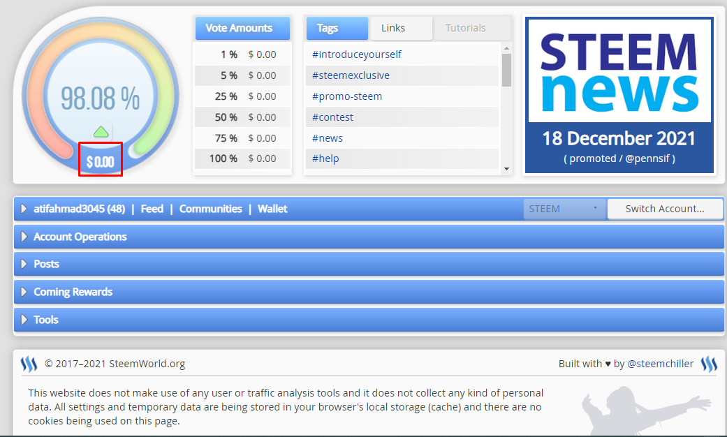Click the 50 % vote amount row

[x=242, y=117]
